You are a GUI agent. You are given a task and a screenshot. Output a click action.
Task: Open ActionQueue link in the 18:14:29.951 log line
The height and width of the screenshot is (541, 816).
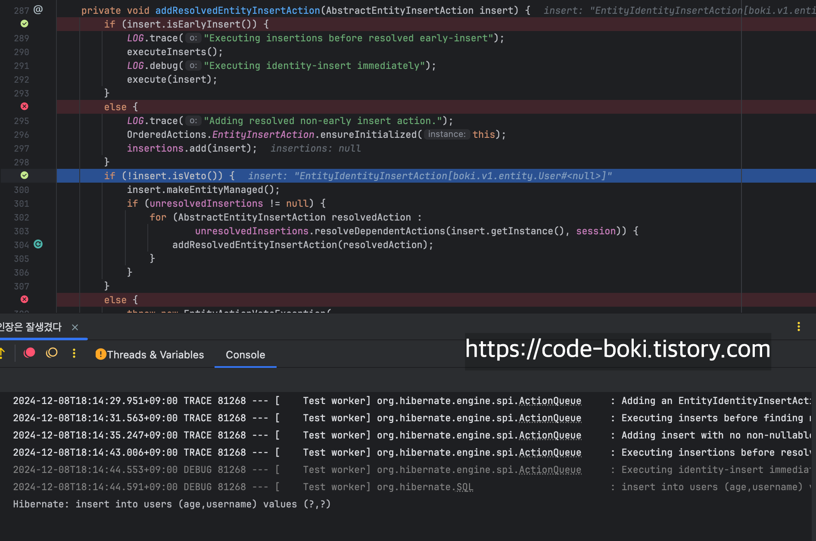pyautogui.click(x=550, y=401)
